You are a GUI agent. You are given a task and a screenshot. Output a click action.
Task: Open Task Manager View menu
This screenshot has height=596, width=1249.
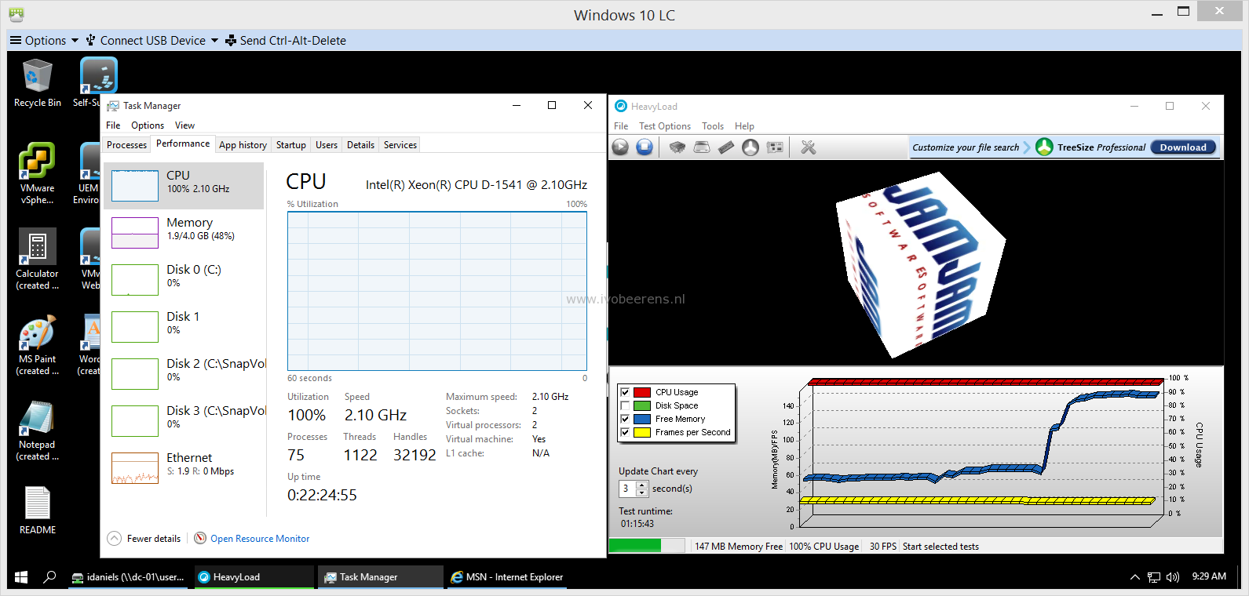tap(184, 125)
